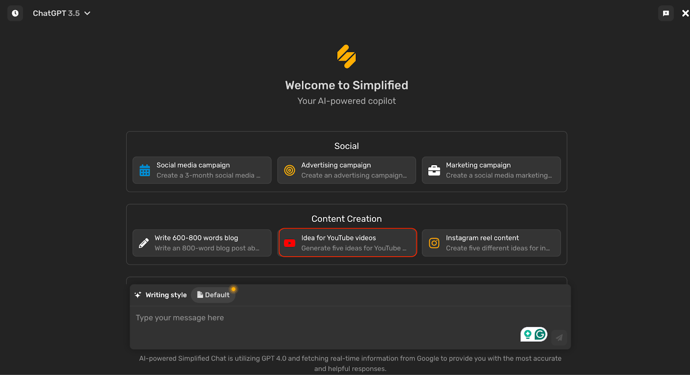The height and width of the screenshot is (375, 690).
Task: Expand the ChatGPT 3.5 model dropdown
Action: (62, 13)
